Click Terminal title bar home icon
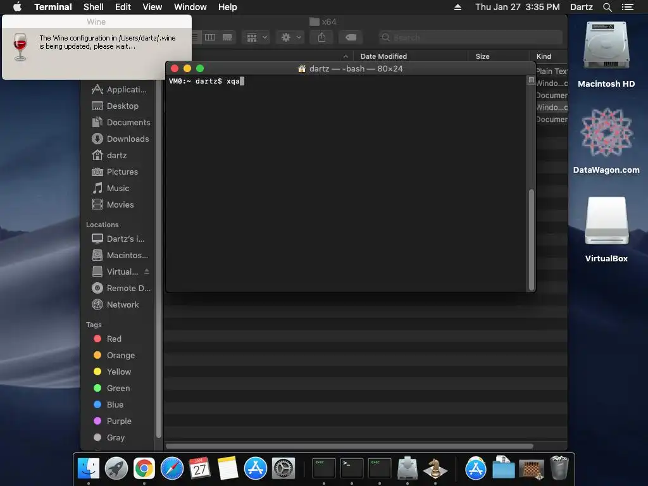648x486 pixels. point(302,68)
